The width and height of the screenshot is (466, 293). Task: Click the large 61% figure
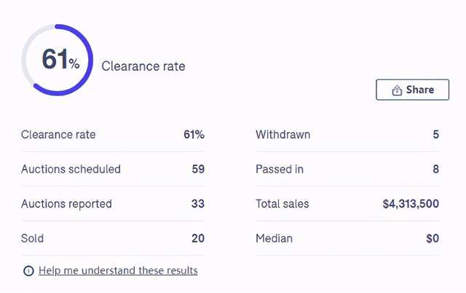[60, 59]
